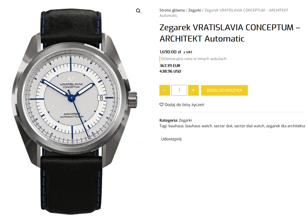Open the Zegarki breadcrumb link

[x=194, y=10]
